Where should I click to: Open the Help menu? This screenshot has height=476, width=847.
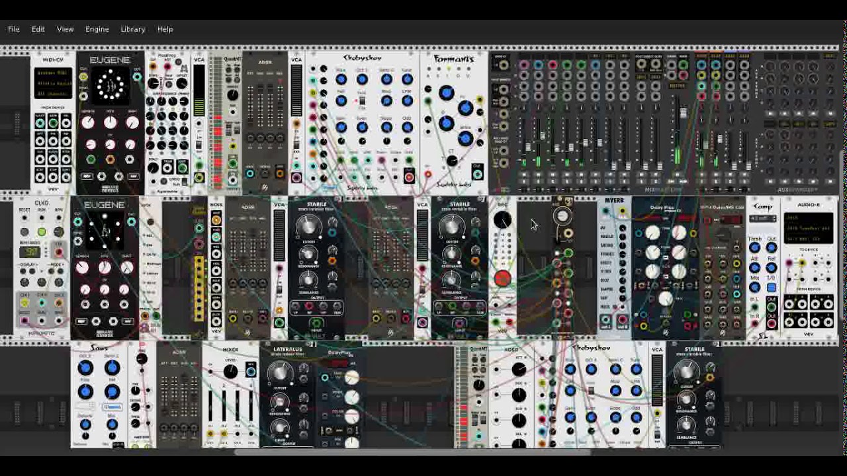(165, 29)
